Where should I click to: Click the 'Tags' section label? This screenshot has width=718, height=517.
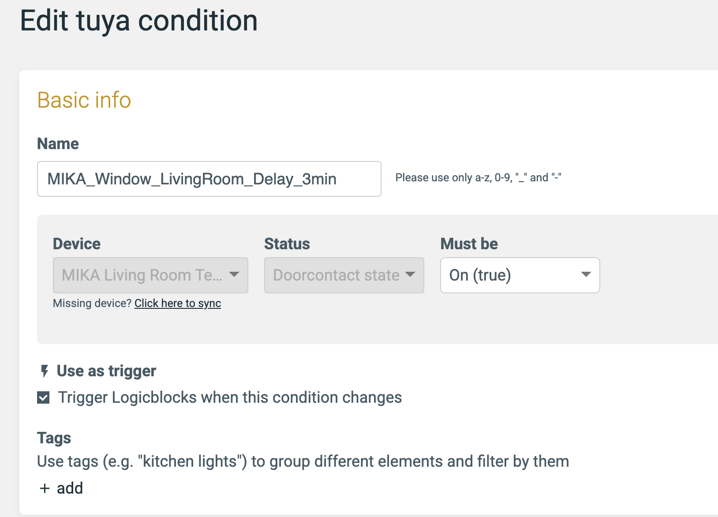click(54, 438)
